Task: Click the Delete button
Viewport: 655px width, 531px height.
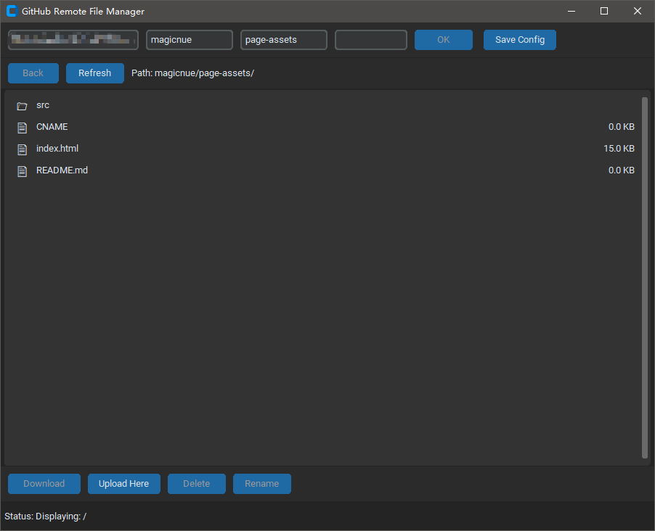Action: click(196, 484)
